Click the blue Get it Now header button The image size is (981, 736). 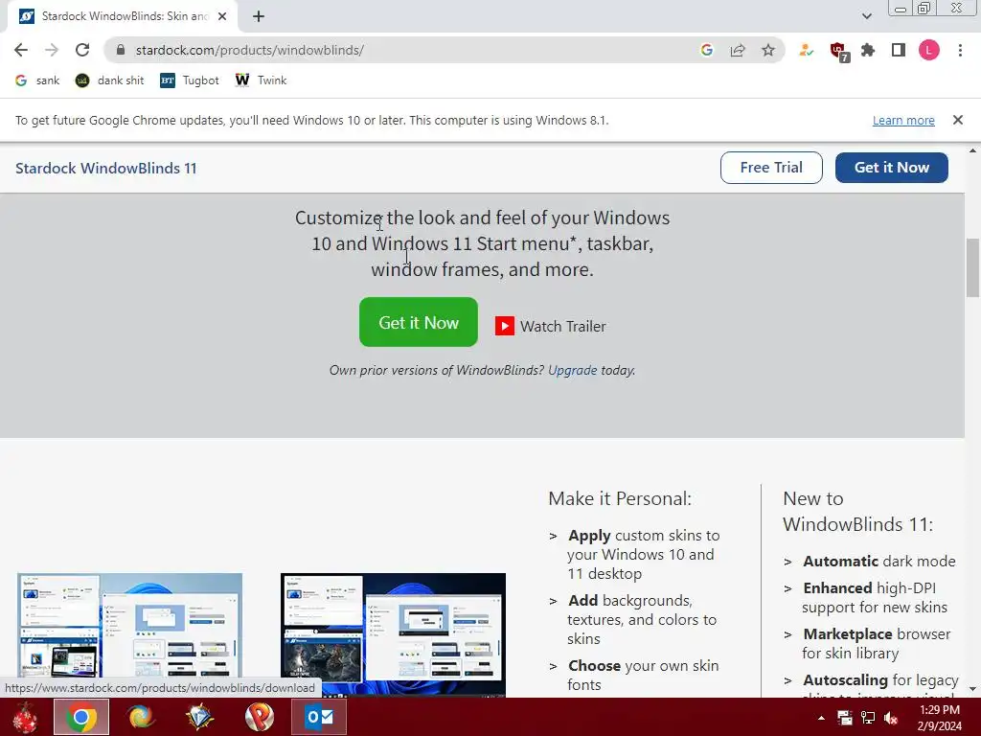click(892, 168)
